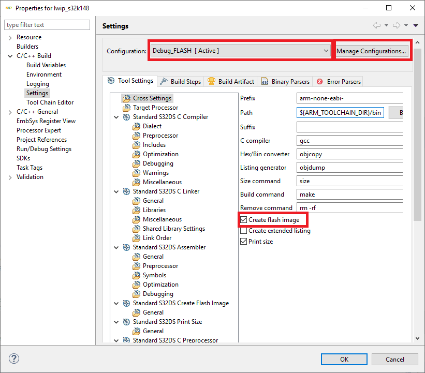Switch to the Tool Settings tab
Screen dimensions: 425x373
pos(130,81)
